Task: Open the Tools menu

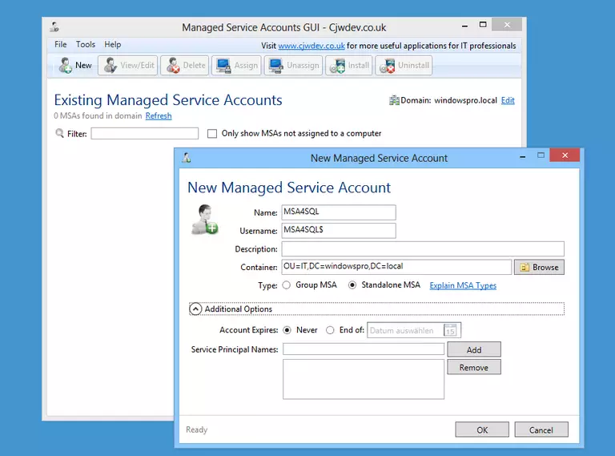Action: click(86, 45)
